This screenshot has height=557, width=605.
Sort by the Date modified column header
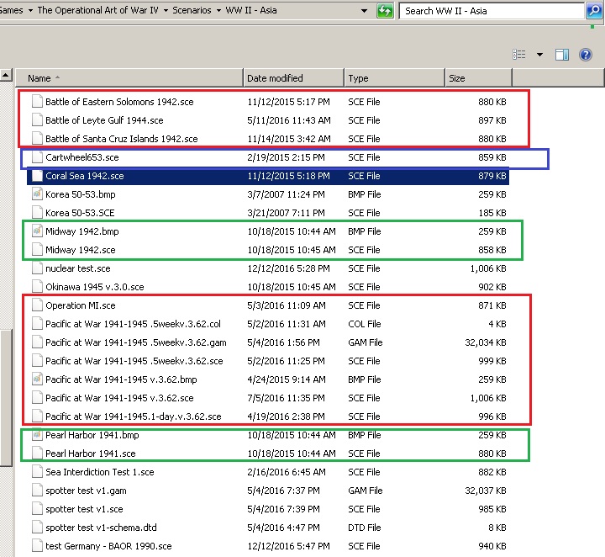click(293, 78)
